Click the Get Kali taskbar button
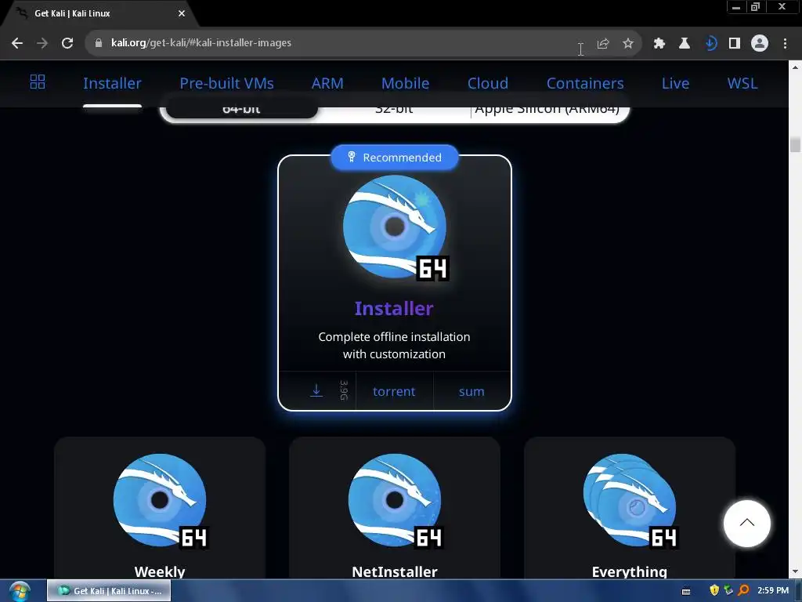Screen dimensions: 802x602 (109, 591)
